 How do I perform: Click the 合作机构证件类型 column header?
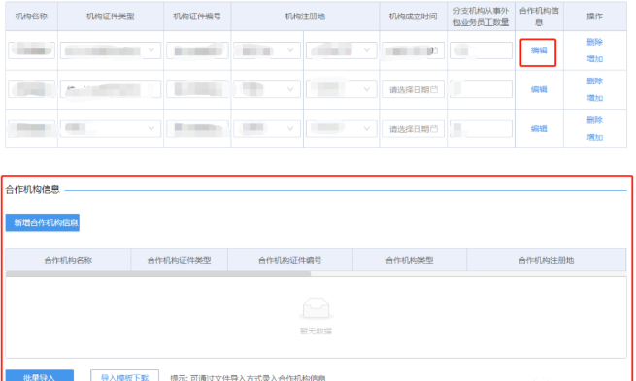tap(179, 260)
